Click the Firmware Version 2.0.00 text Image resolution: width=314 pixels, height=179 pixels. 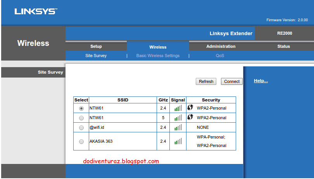(x=287, y=20)
